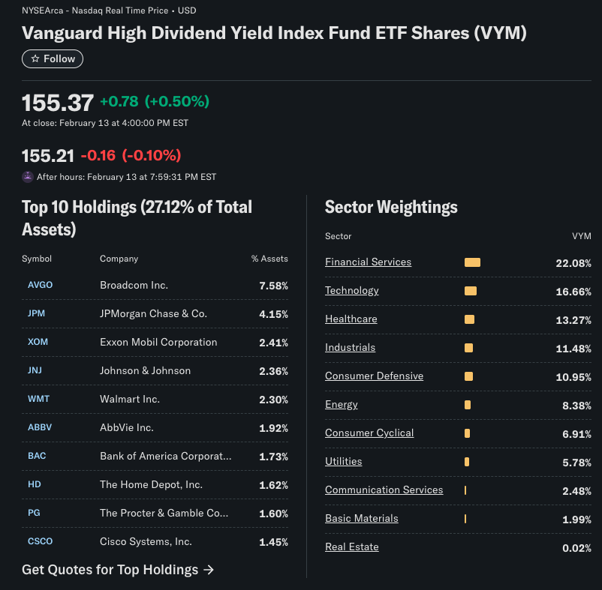Click the after hours moon icon
Image resolution: width=602 pixels, height=590 pixels.
28,177
